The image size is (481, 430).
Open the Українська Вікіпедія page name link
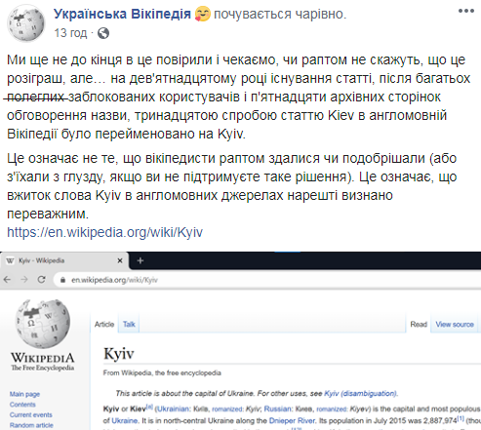(x=122, y=15)
